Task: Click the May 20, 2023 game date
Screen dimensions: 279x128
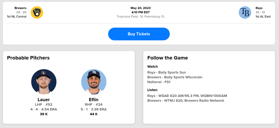Action: [141, 8]
